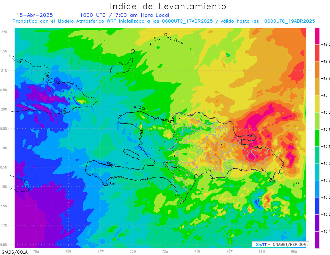330x255 pixels.
Task: Pick the orange swatch in the color scale
Action: (317, 70)
